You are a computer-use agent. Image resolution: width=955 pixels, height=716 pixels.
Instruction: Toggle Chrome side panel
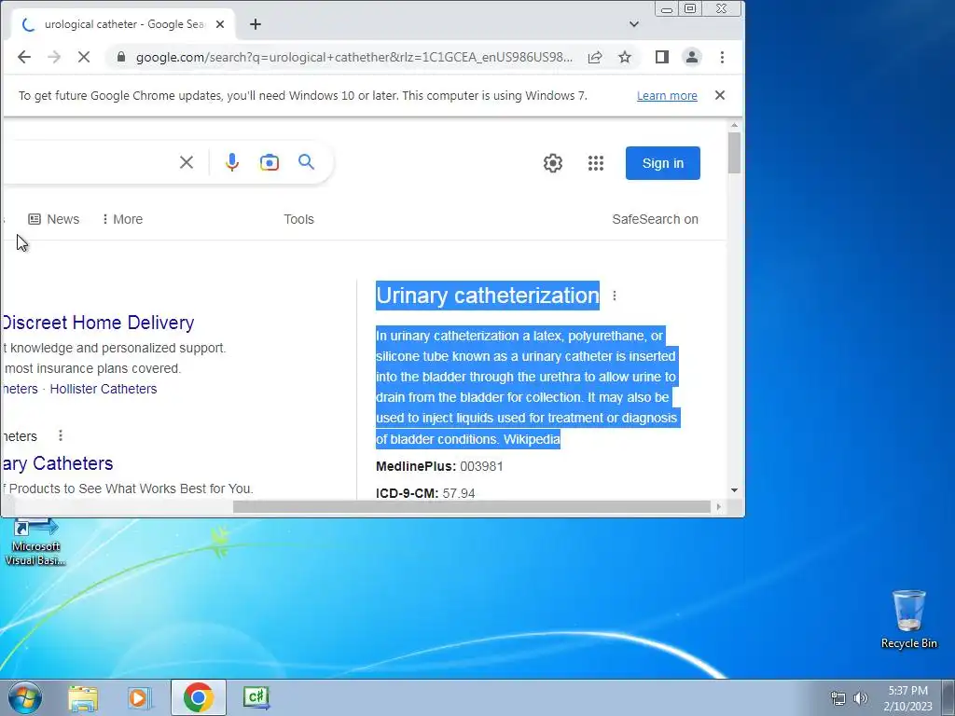[x=662, y=57]
